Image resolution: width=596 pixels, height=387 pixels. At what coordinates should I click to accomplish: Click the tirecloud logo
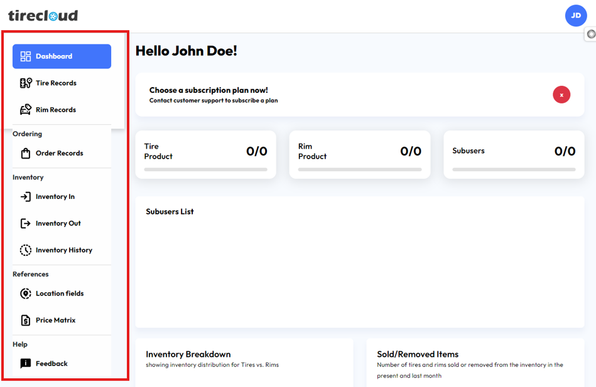(x=43, y=16)
